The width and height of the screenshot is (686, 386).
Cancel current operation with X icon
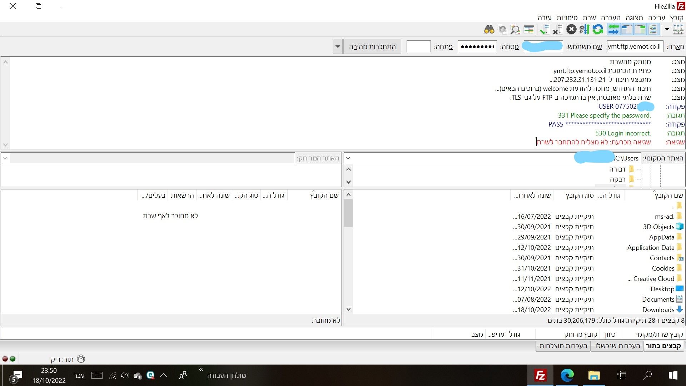point(571,29)
